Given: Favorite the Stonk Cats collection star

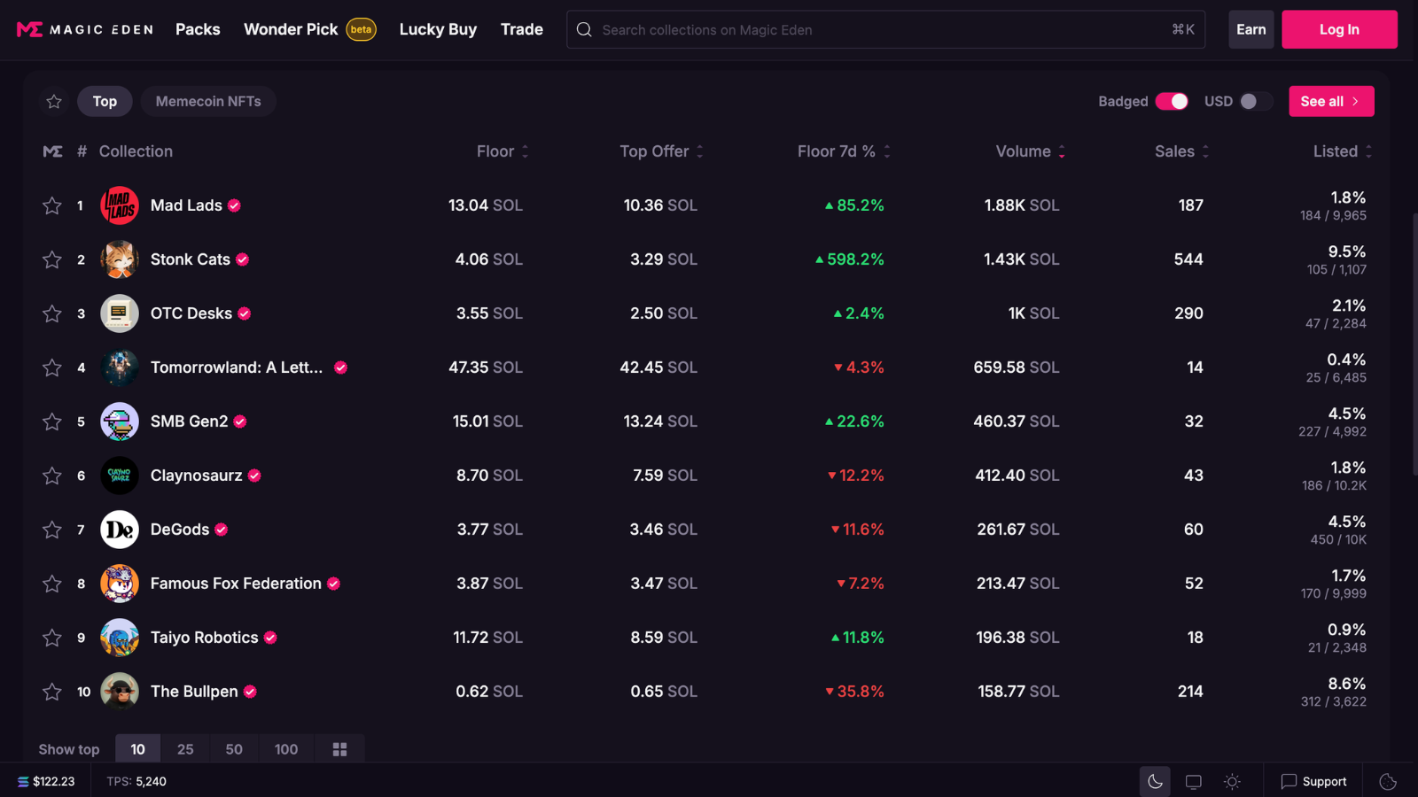Looking at the screenshot, I should click(52, 259).
